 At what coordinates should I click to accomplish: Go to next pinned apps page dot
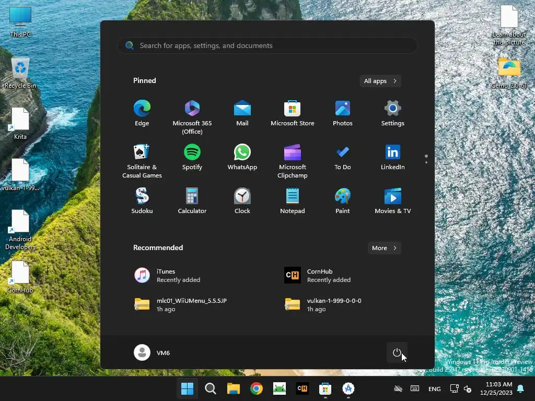click(426, 162)
